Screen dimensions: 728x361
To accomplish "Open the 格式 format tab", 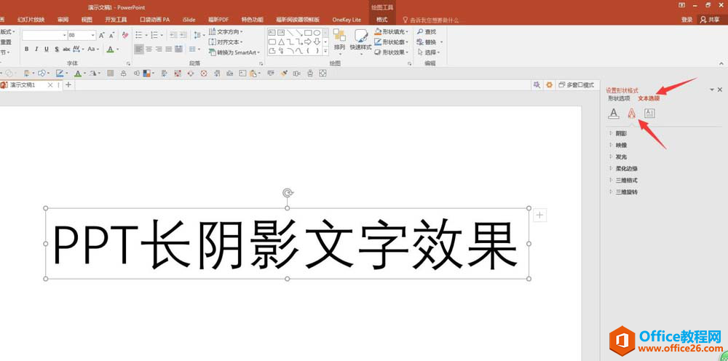I will [382, 20].
